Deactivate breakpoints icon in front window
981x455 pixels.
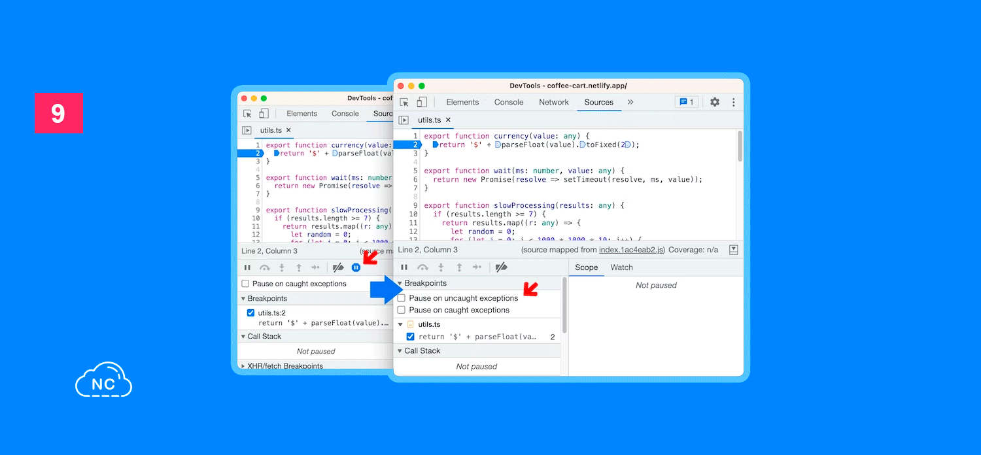502,267
